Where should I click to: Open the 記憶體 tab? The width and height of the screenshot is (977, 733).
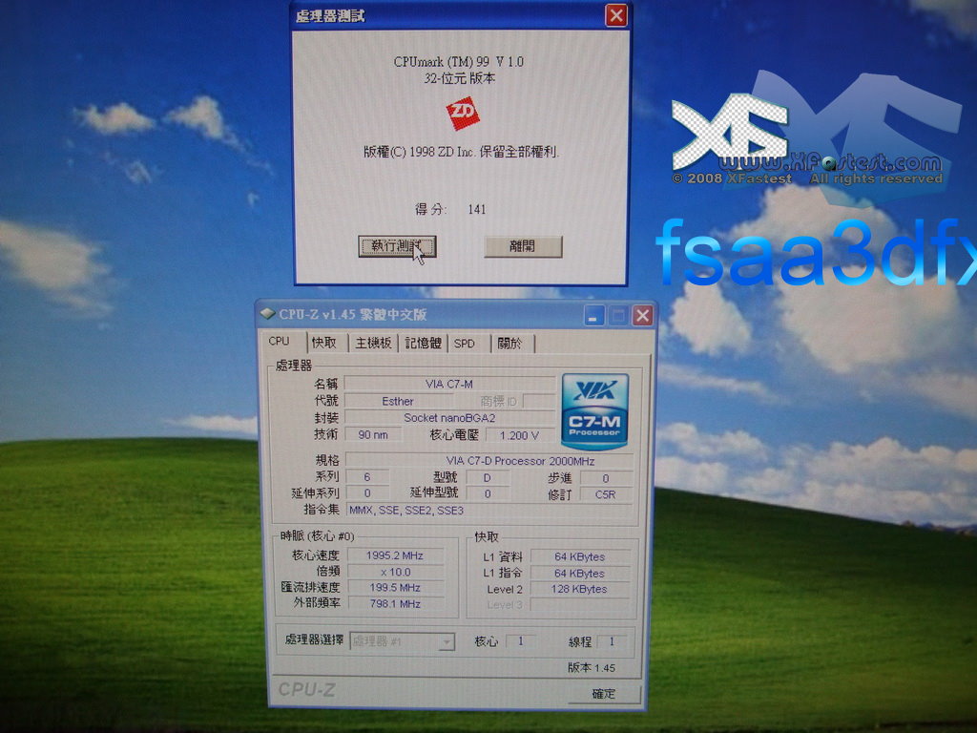(x=423, y=343)
